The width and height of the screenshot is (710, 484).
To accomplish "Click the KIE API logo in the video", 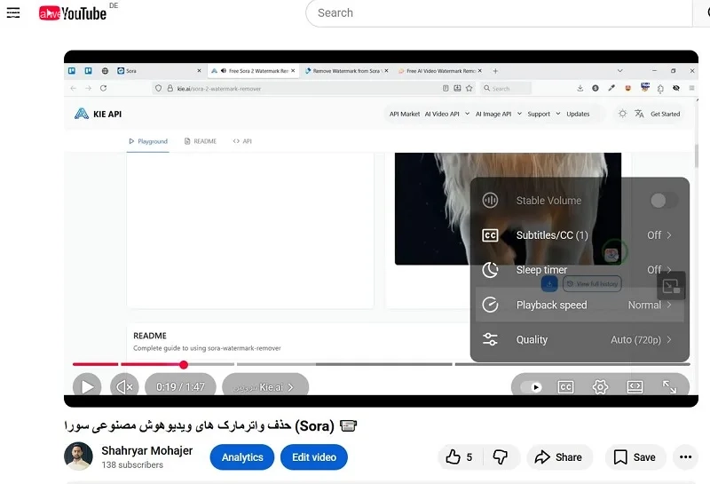I will tap(99, 114).
